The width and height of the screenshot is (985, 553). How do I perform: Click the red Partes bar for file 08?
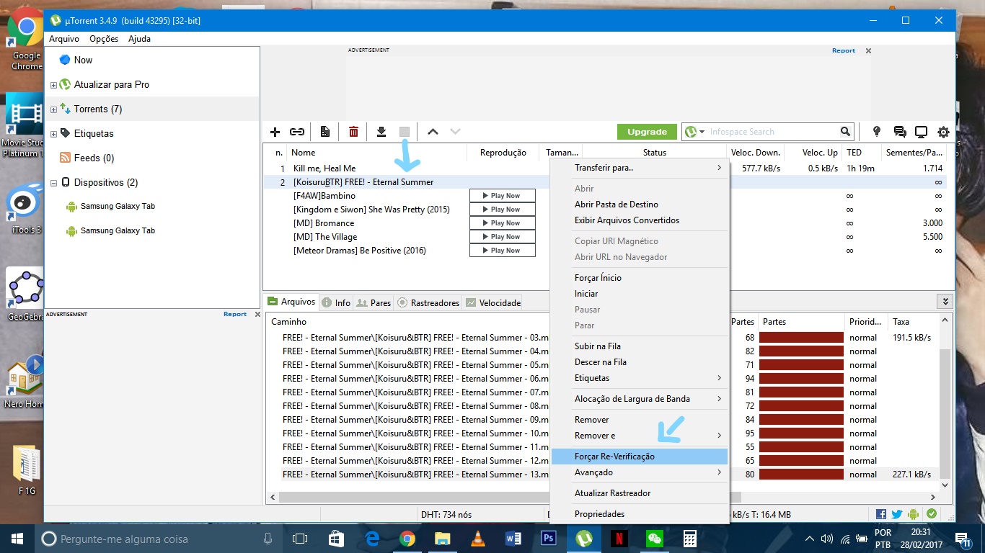click(x=801, y=406)
